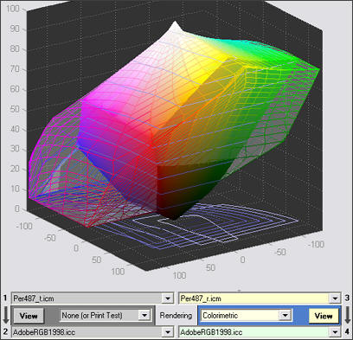Click the 100 label on the lightness axis
Image resolution: width=353 pixels, height=340 pixels.
[x=13, y=9]
